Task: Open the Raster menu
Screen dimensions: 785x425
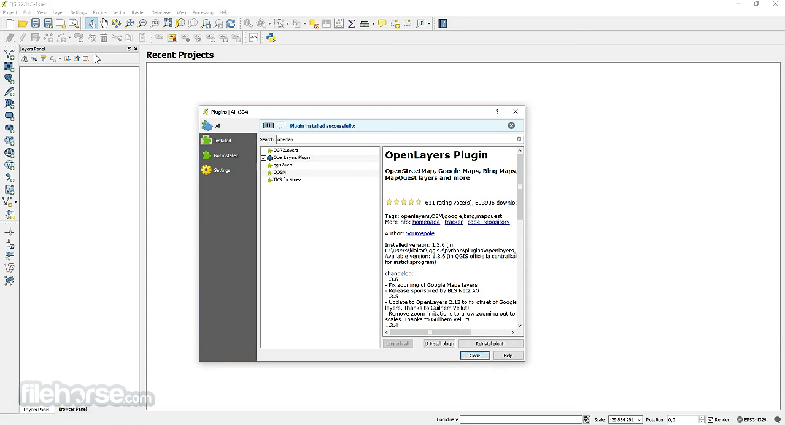Action: pyautogui.click(x=138, y=12)
